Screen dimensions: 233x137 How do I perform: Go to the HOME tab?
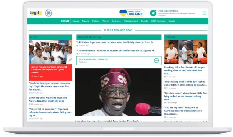(65, 21)
